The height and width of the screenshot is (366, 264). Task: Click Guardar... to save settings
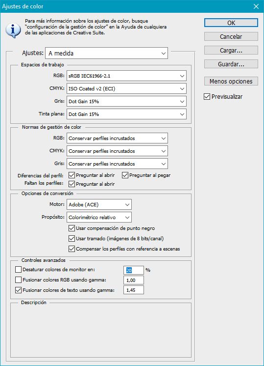pyautogui.click(x=231, y=64)
